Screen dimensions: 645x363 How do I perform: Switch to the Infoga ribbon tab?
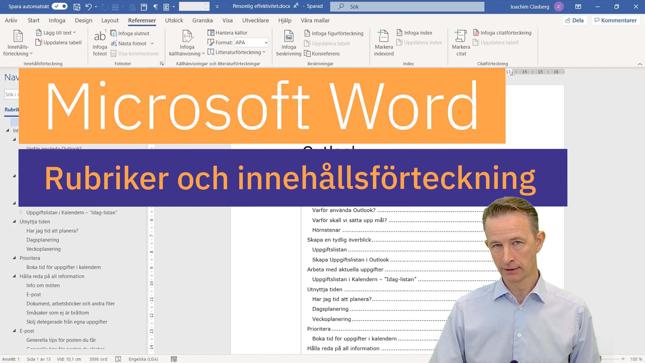(x=57, y=20)
